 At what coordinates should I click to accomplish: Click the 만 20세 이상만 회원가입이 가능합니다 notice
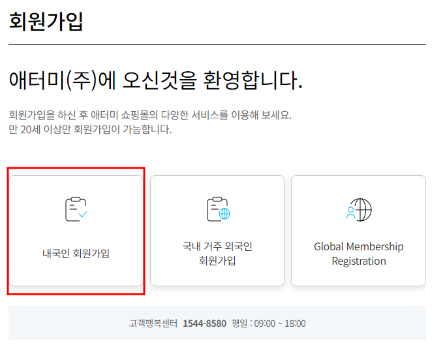90,129
